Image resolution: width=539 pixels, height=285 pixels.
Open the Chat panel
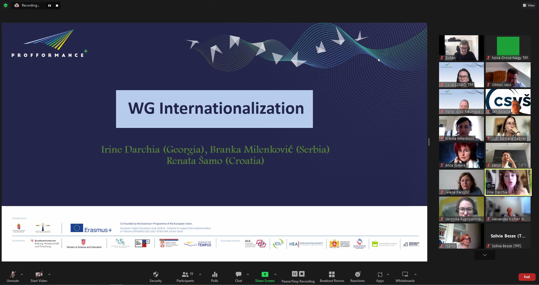pos(238,275)
